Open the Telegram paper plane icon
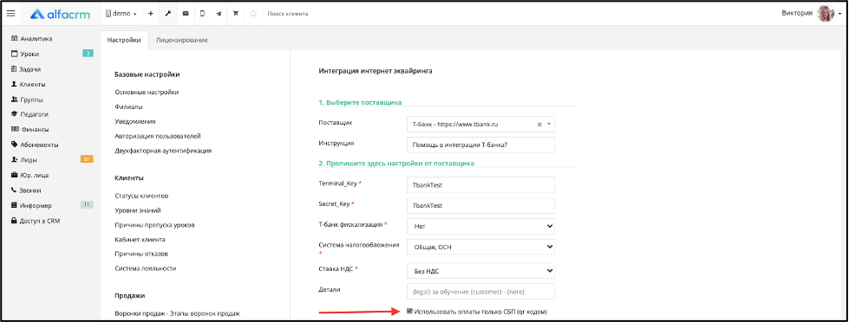The width and height of the screenshot is (849, 322). tap(219, 14)
